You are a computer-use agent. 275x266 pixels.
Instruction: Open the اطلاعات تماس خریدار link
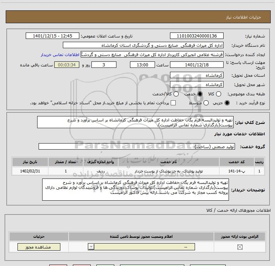(x=60, y=55)
